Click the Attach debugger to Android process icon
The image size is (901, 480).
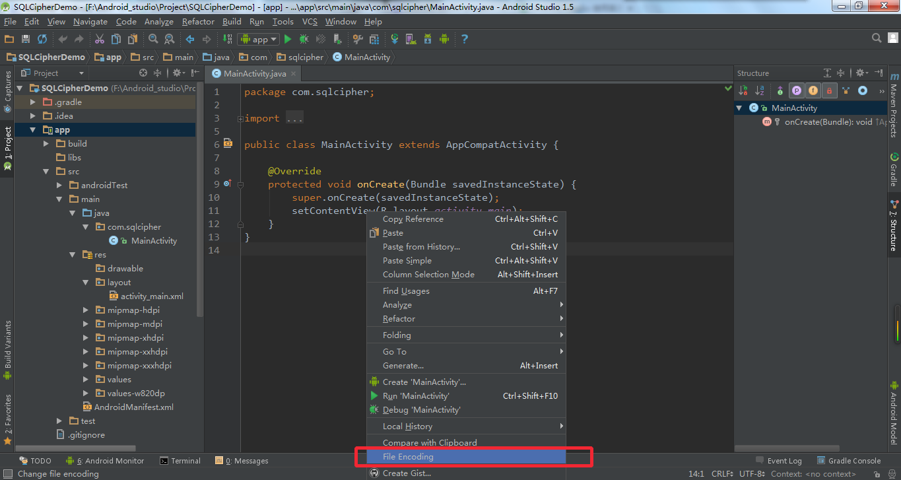[337, 40]
